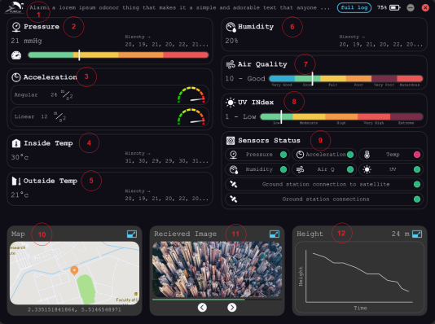Image resolution: width=435 pixels, height=324 pixels.
Task: Click the gauge icon beside pressure bar
Action: pos(16,55)
